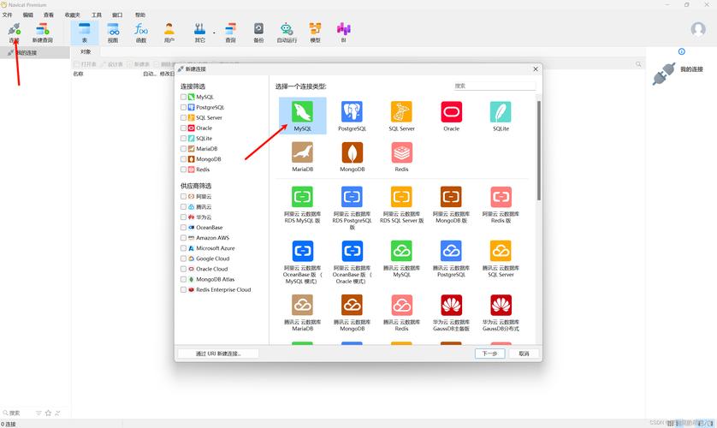This screenshot has width=717, height=428.
Task: Click the 连接 (Connection) toolbar icon
Action: [15, 33]
